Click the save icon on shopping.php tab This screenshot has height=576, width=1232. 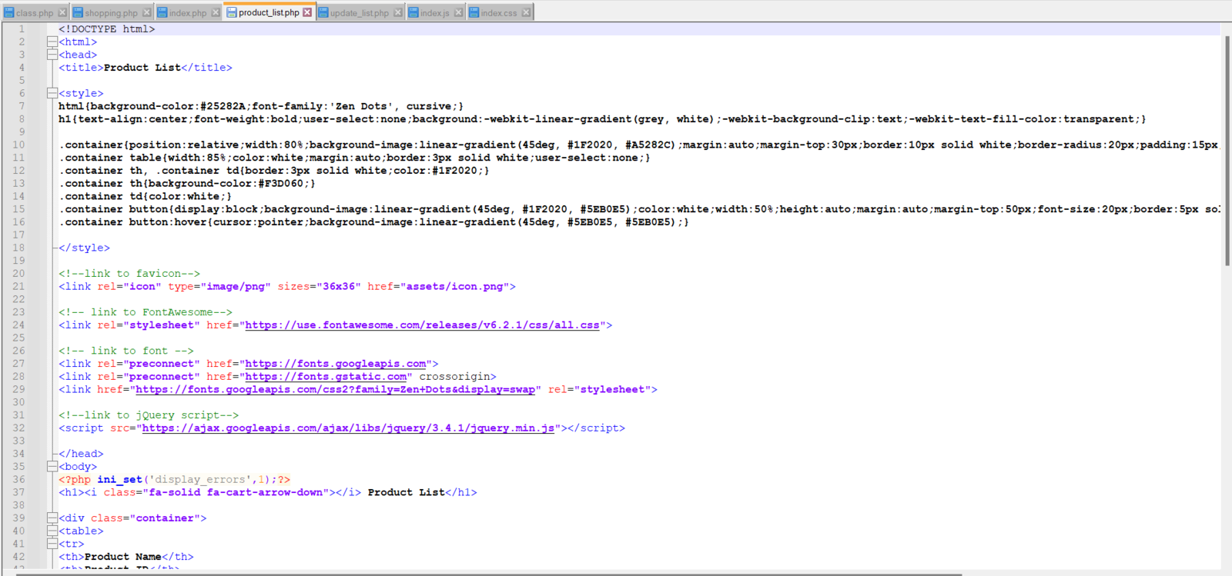click(x=78, y=12)
